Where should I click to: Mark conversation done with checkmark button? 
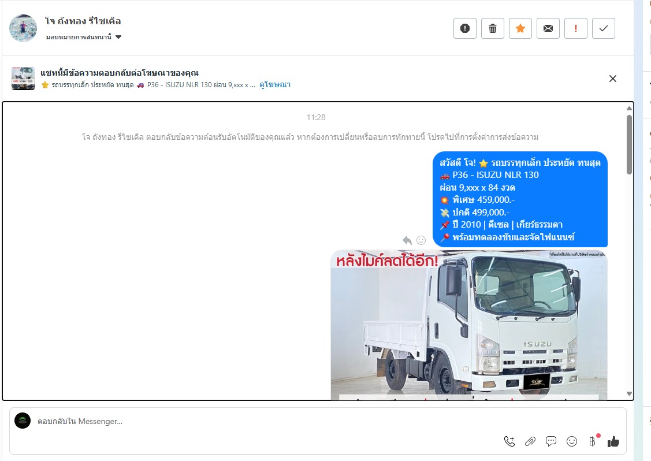click(x=604, y=28)
